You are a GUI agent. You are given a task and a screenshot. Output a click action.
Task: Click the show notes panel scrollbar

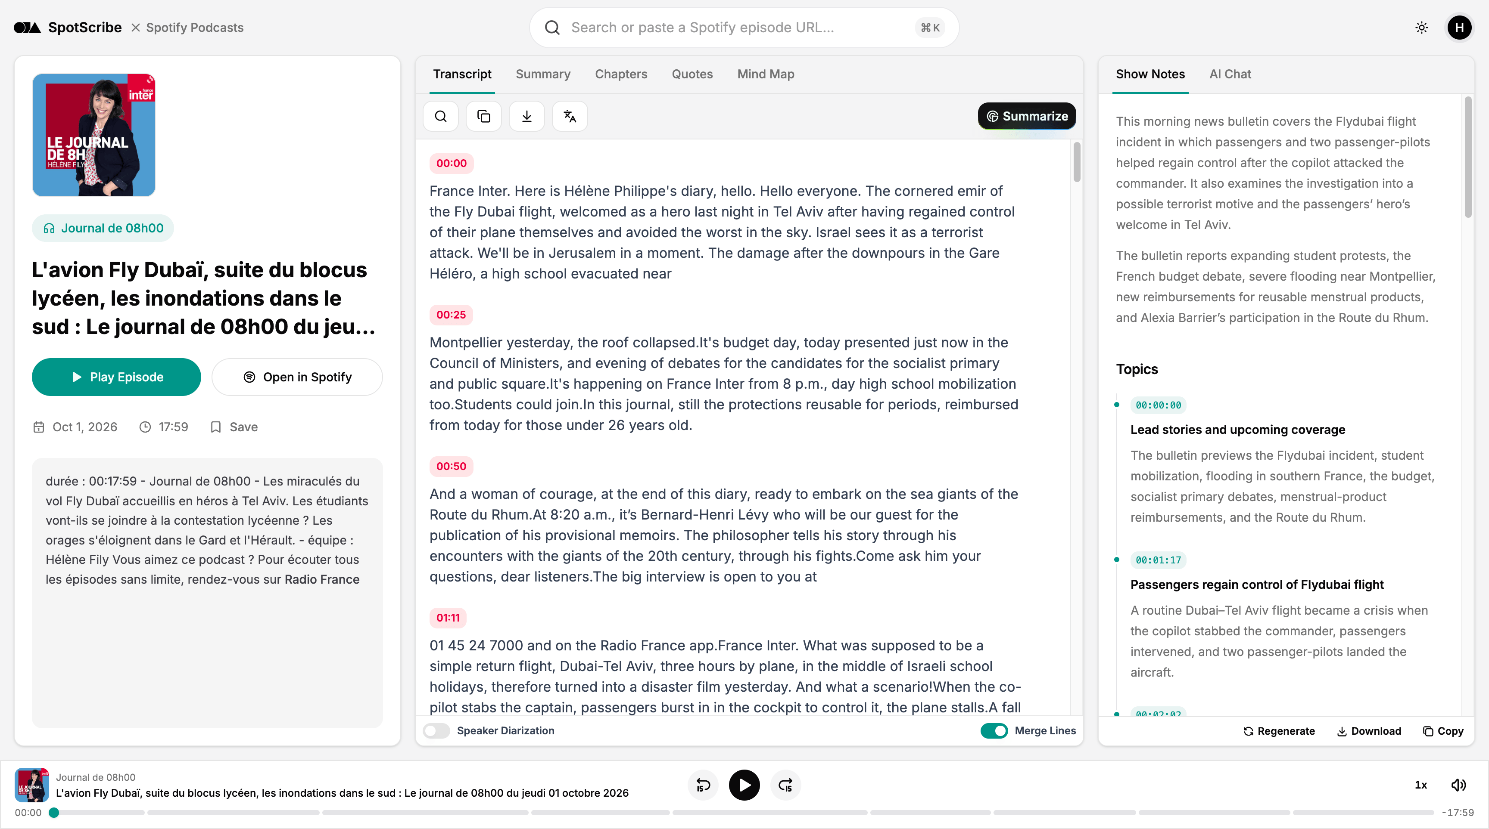pos(1468,157)
